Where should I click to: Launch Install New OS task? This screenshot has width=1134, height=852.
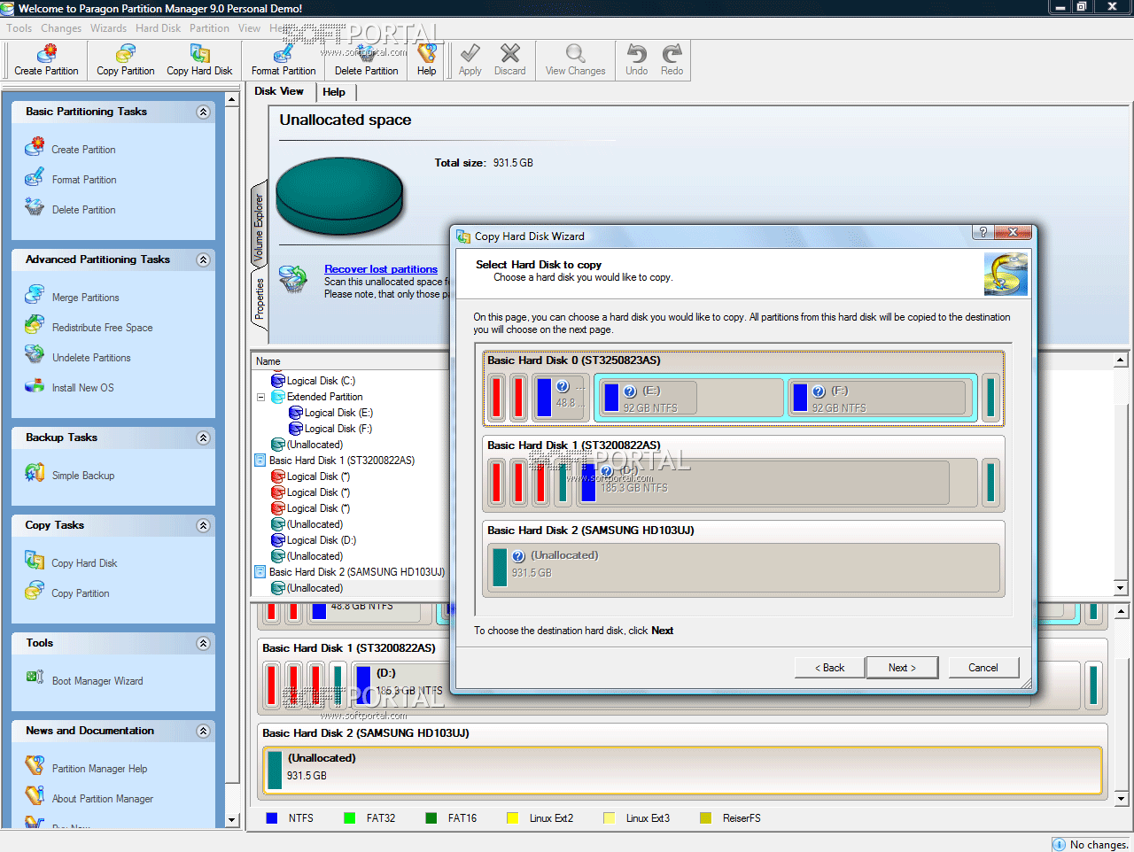pos(82,388)
